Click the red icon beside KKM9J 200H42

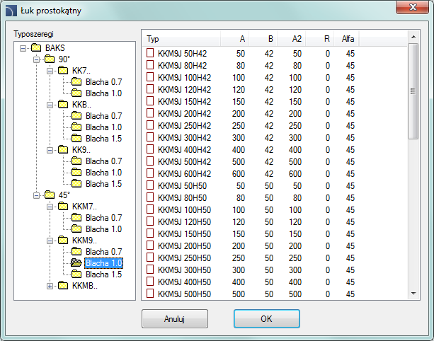pos(150,113)
